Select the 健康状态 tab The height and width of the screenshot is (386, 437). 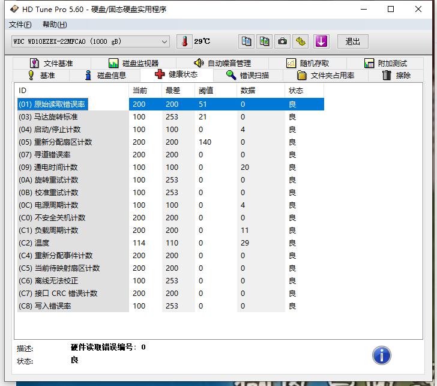coord(176,74)
